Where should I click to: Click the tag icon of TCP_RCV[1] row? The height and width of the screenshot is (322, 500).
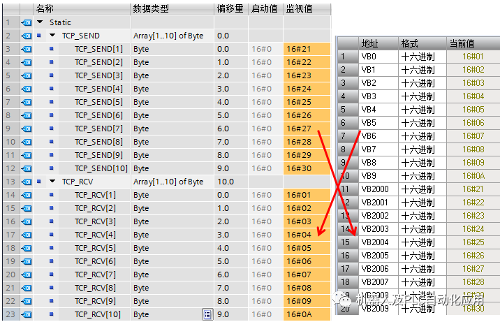pos(27,195)
